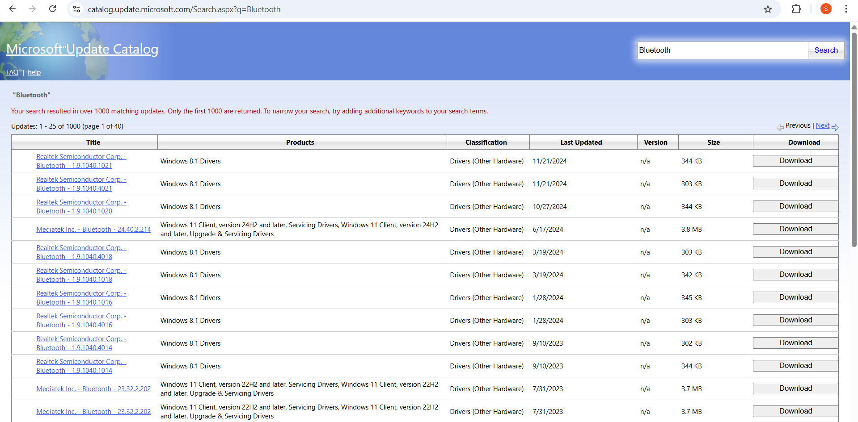Screen dimensions: 858x422
Task: Sort results by Last Updated column
Action: point(581,142)
